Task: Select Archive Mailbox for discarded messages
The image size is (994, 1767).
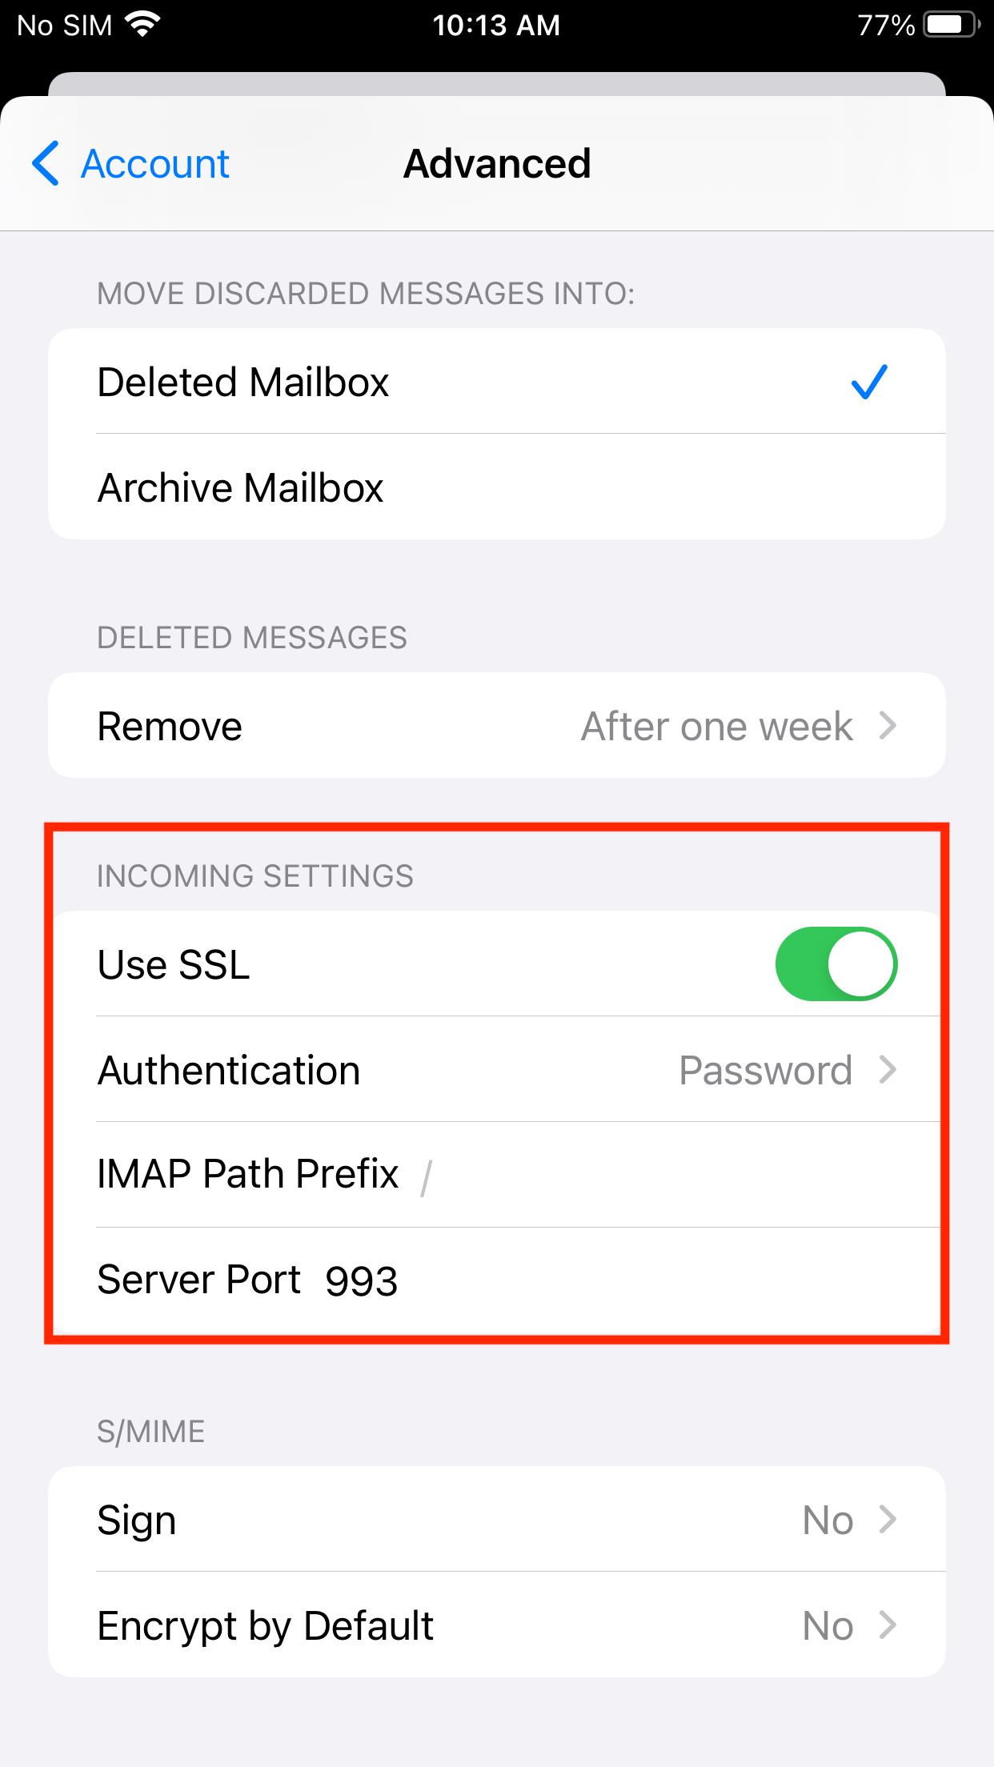Action: pos(497,487)
